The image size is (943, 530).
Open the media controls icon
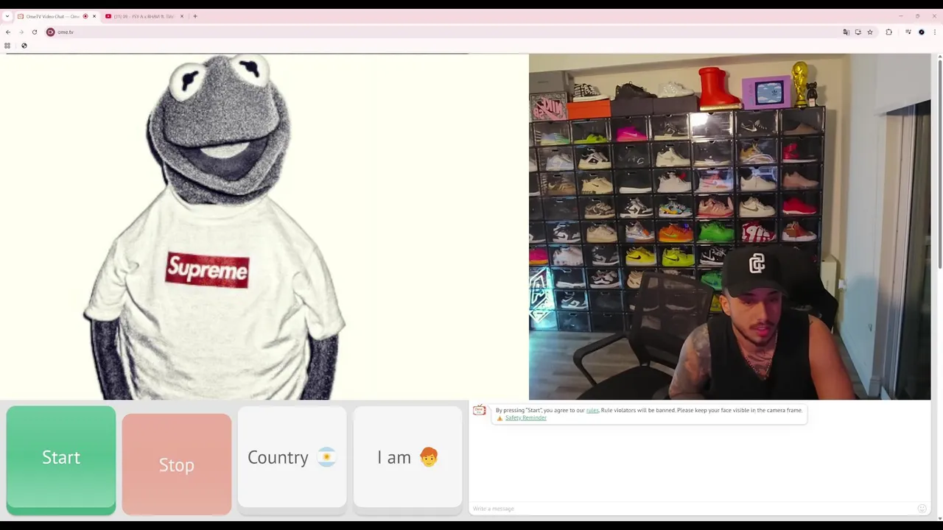click(908, 32)
